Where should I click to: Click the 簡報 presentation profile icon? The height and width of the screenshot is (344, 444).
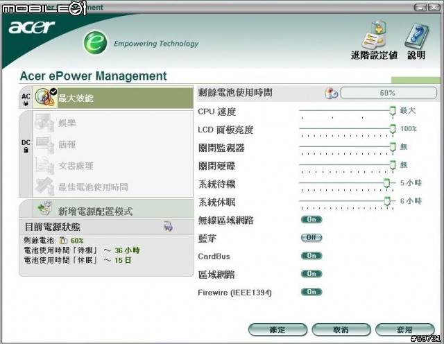[44, 144]
